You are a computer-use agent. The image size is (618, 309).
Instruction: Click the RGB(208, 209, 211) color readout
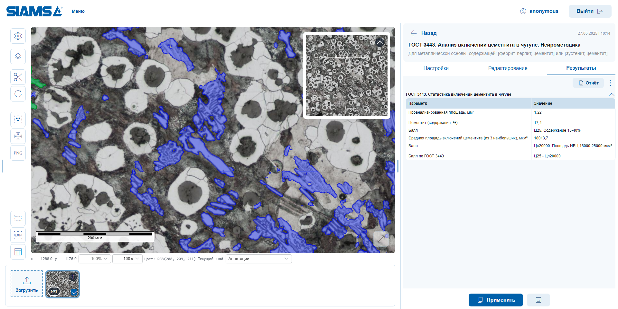coord(176,259)
